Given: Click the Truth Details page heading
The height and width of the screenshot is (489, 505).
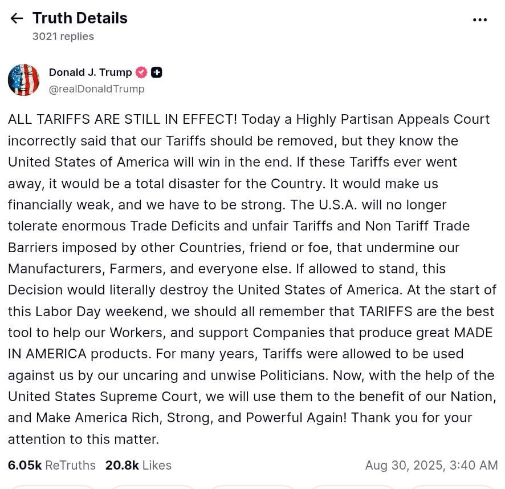Looking at the screenshot, I should 80,18.
